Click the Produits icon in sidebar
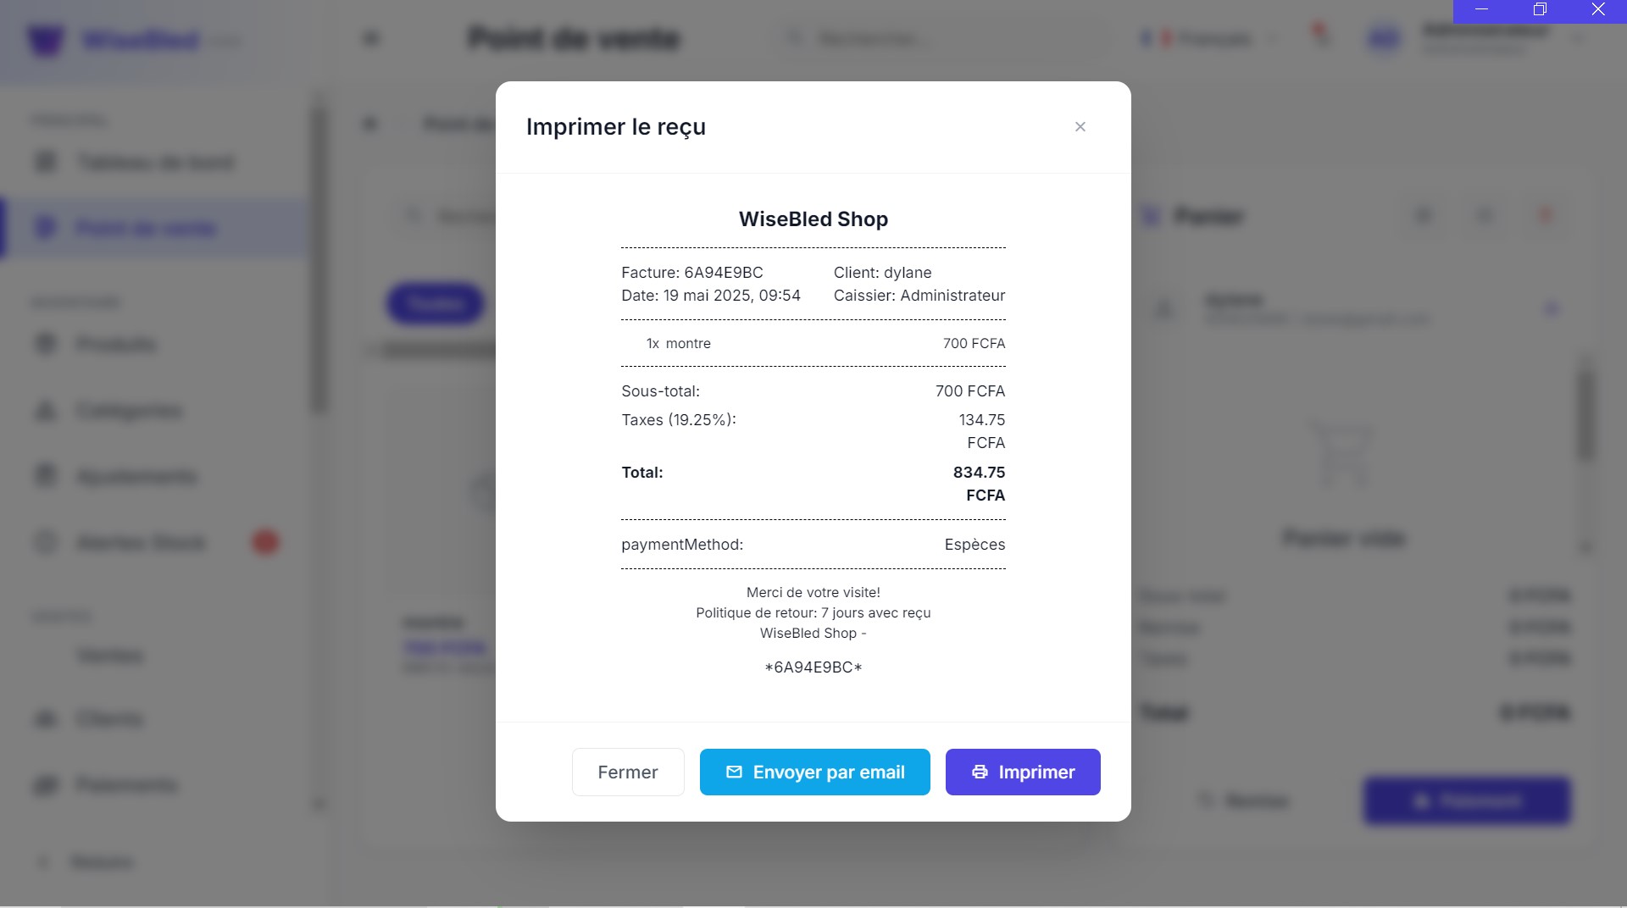 click(46, 344)
